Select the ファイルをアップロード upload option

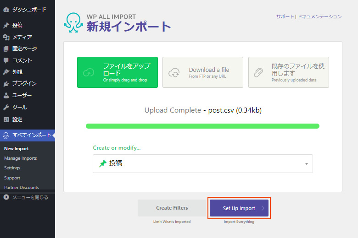tap(117, 72)
